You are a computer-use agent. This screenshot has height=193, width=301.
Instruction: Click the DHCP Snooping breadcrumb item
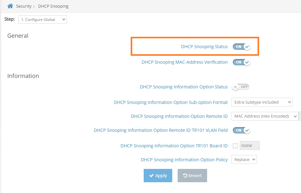53,6
